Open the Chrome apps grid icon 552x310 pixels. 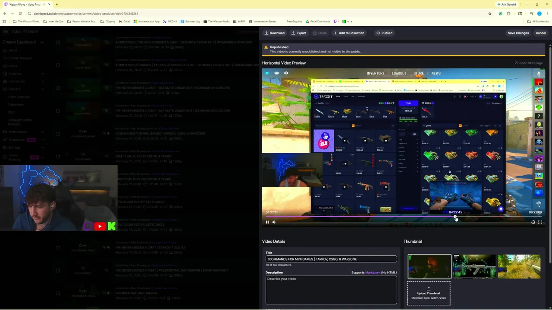(x=4, y=22)
